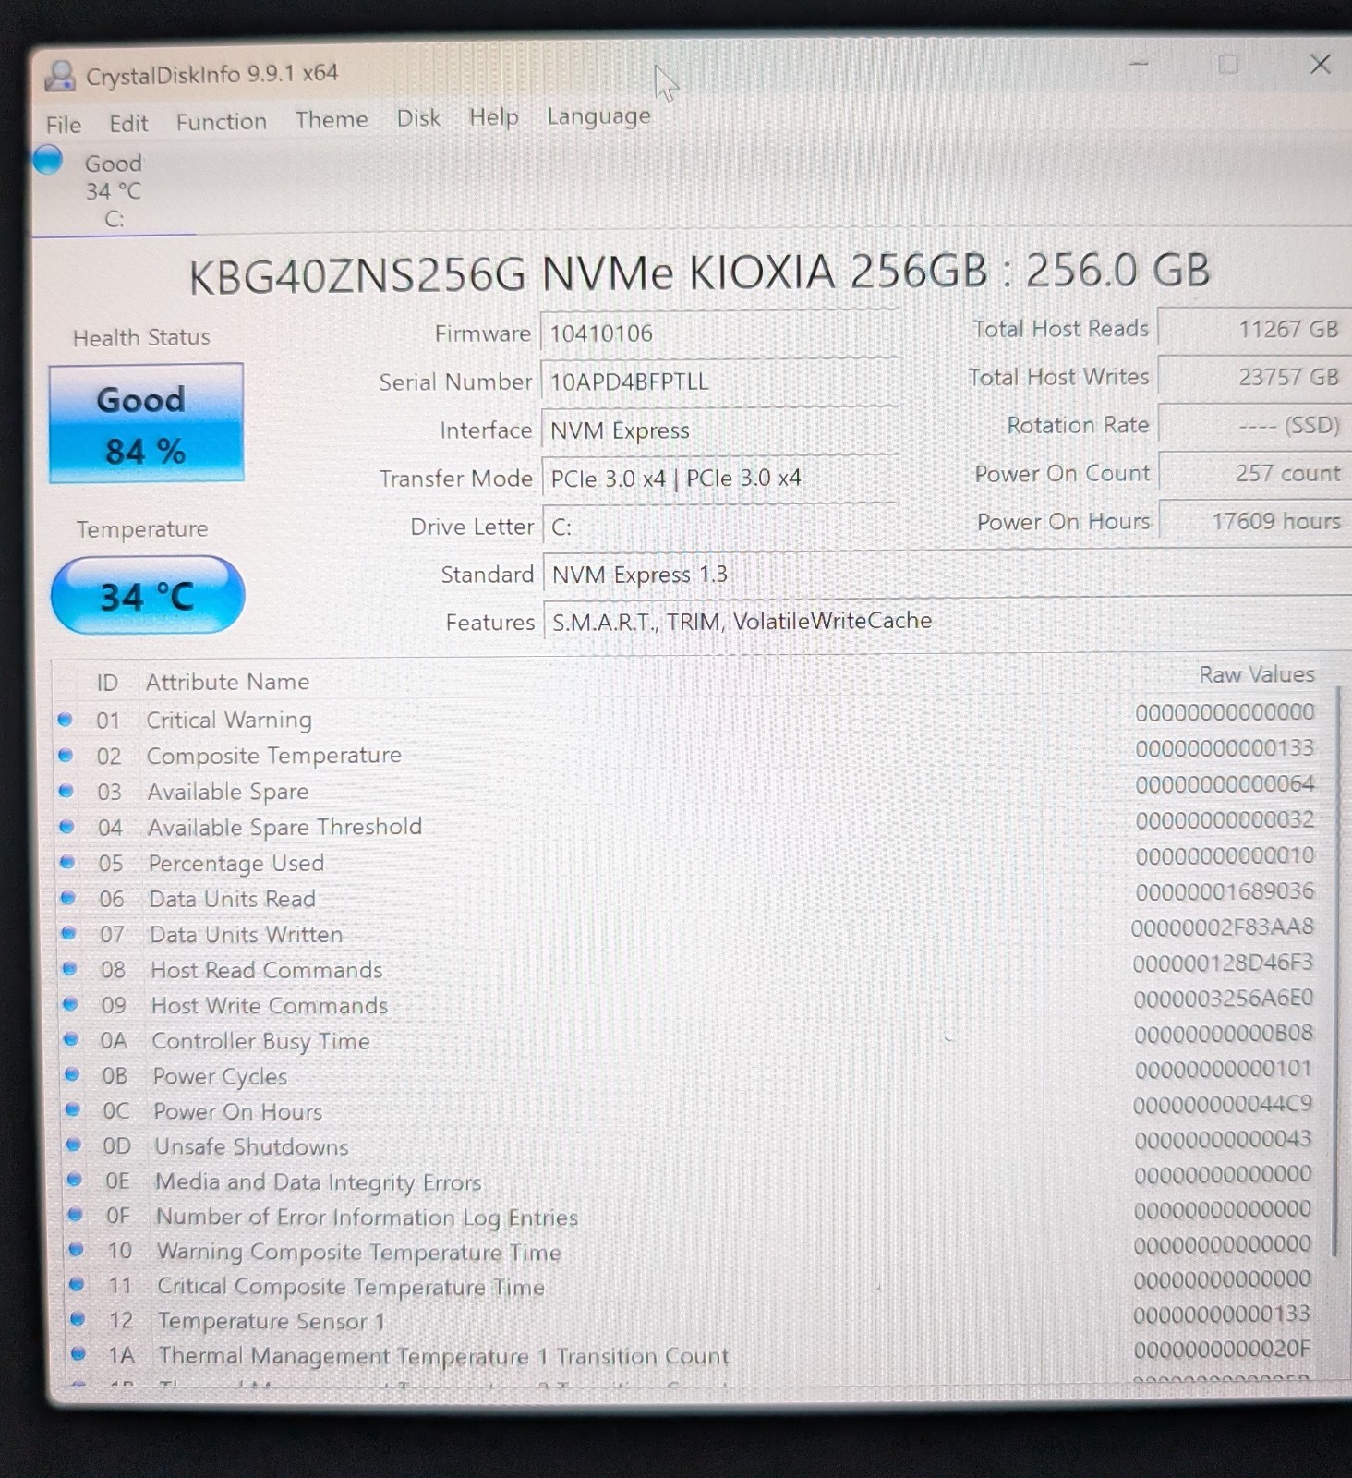Click the Total Host Reads value 11267 GB

point(1254,329)
